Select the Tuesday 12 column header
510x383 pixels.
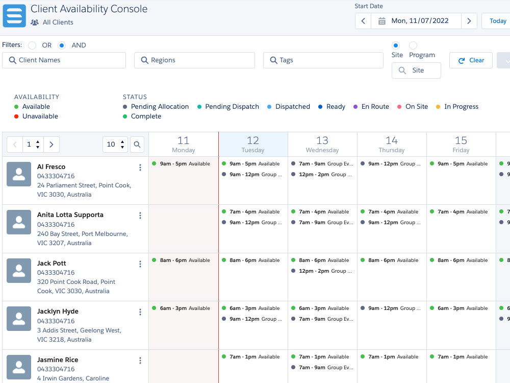click(253, 145)
